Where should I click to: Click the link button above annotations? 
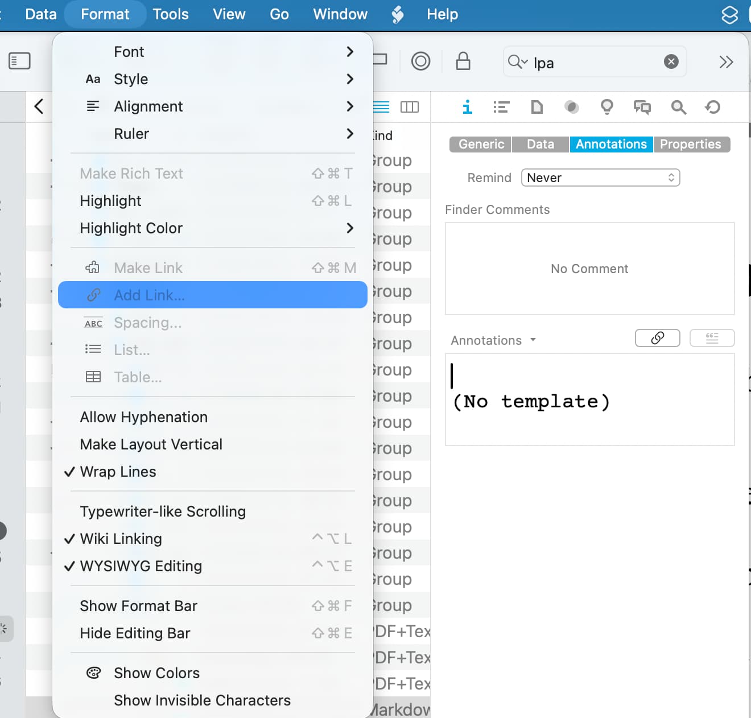pyautogui.click(x=657, y=338)
